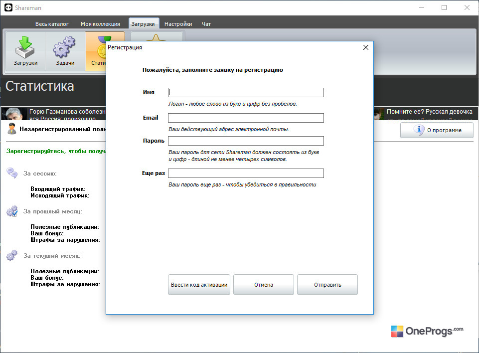Viewport: 479px width, 353px height.
Task: Maximize the Shareman window
Action: 444,7
